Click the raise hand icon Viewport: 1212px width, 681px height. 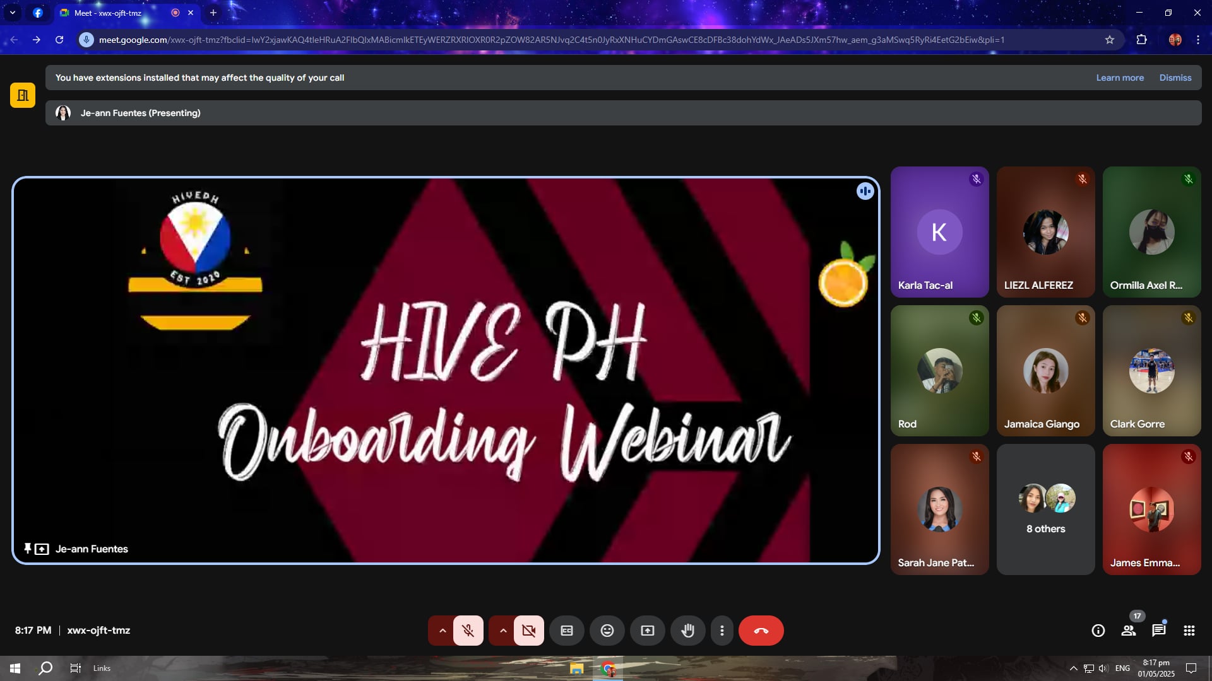688,631
